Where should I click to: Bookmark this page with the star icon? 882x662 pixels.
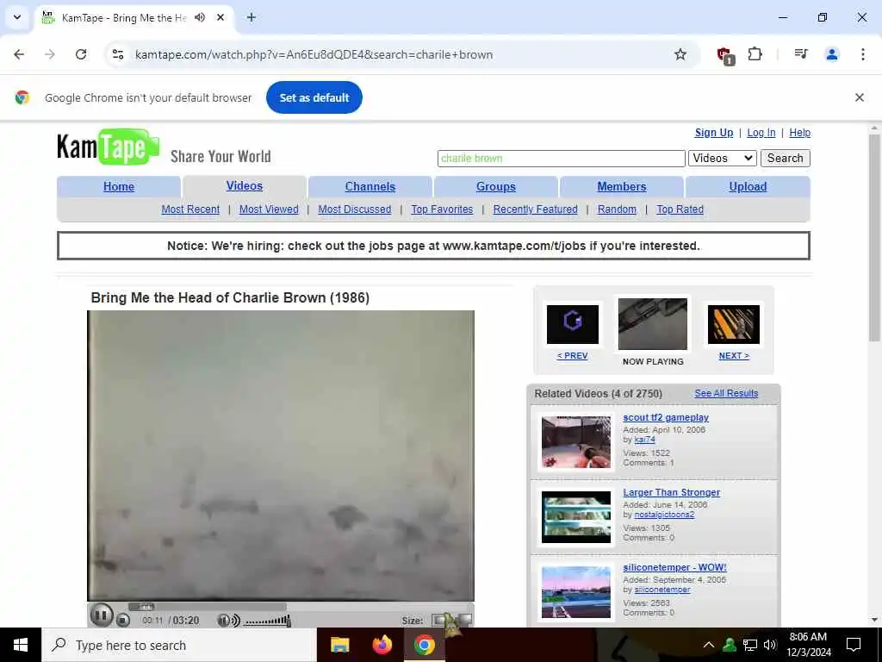680,54
